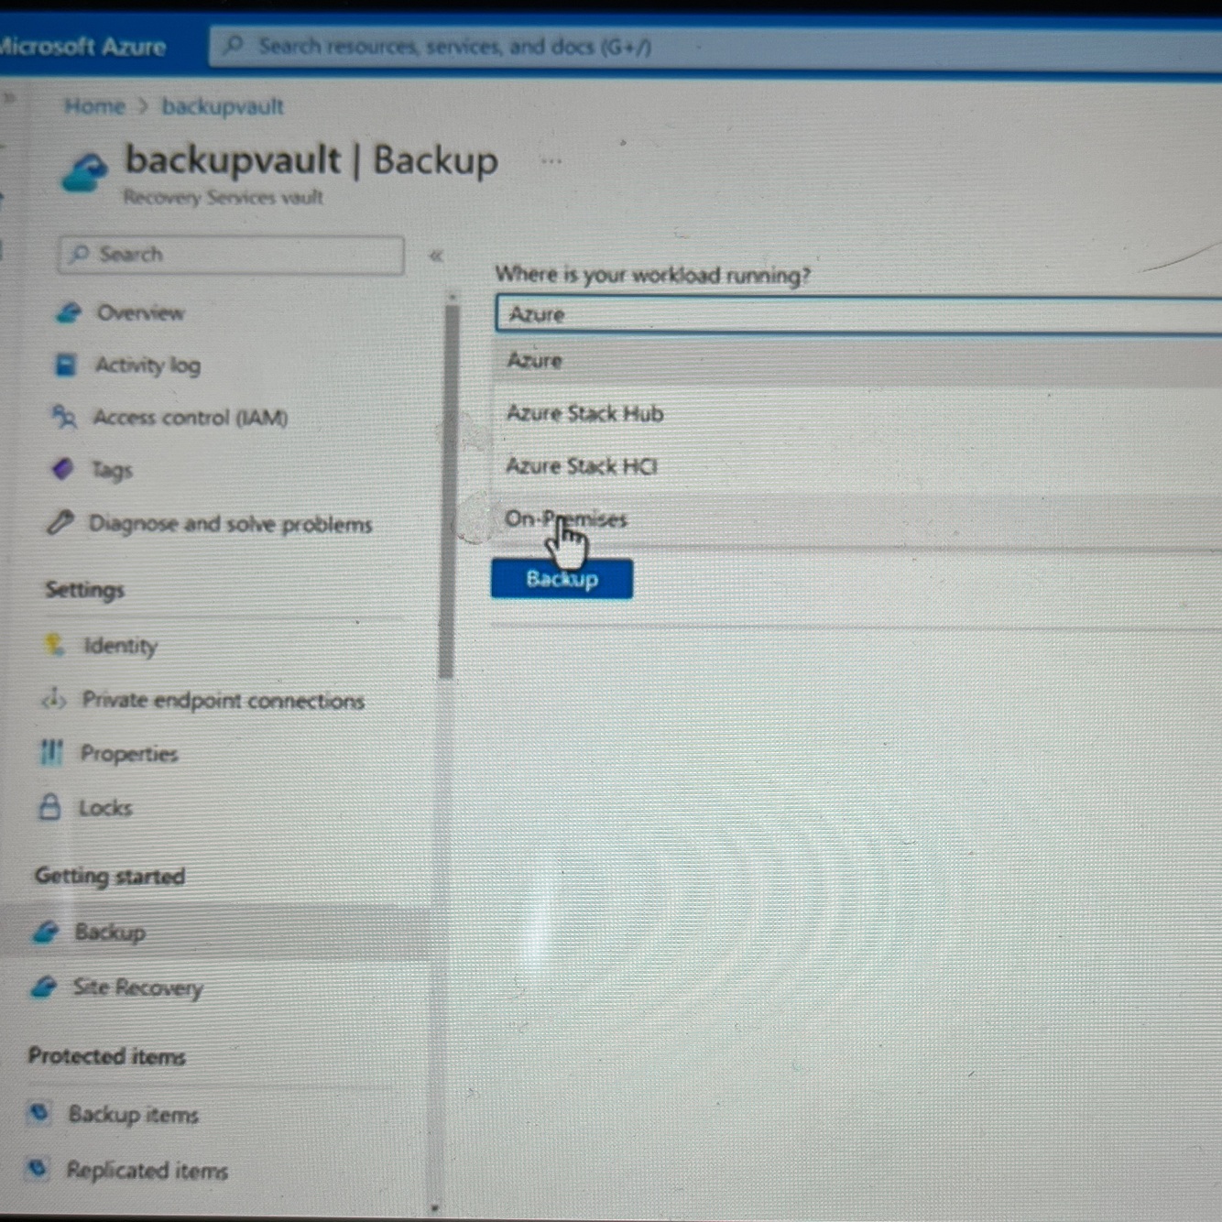
Task: Click the purple Tags icon
Action: click(61, 469)
